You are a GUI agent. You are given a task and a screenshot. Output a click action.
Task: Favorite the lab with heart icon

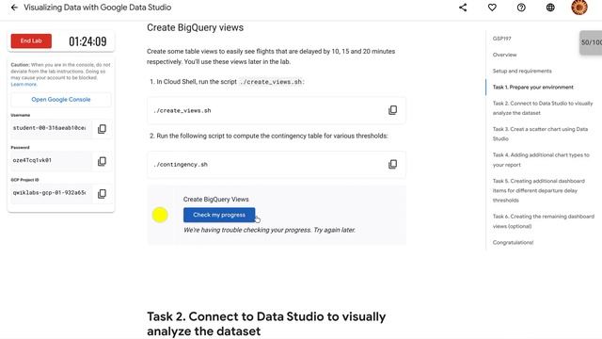(492, 8)
